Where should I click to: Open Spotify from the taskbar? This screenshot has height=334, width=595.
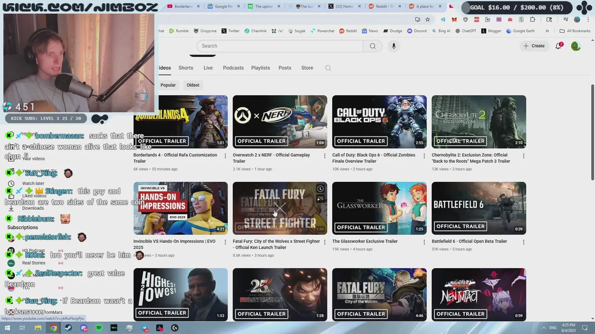(99, 328)
